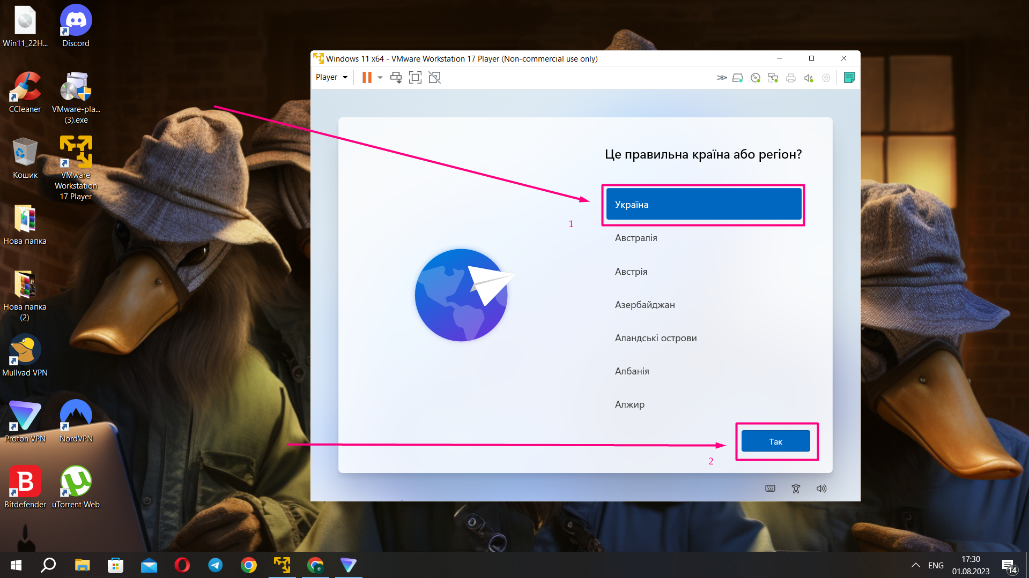Select Австрія in the country list
The image size is (1029, 578).
[x=704, y=272]
